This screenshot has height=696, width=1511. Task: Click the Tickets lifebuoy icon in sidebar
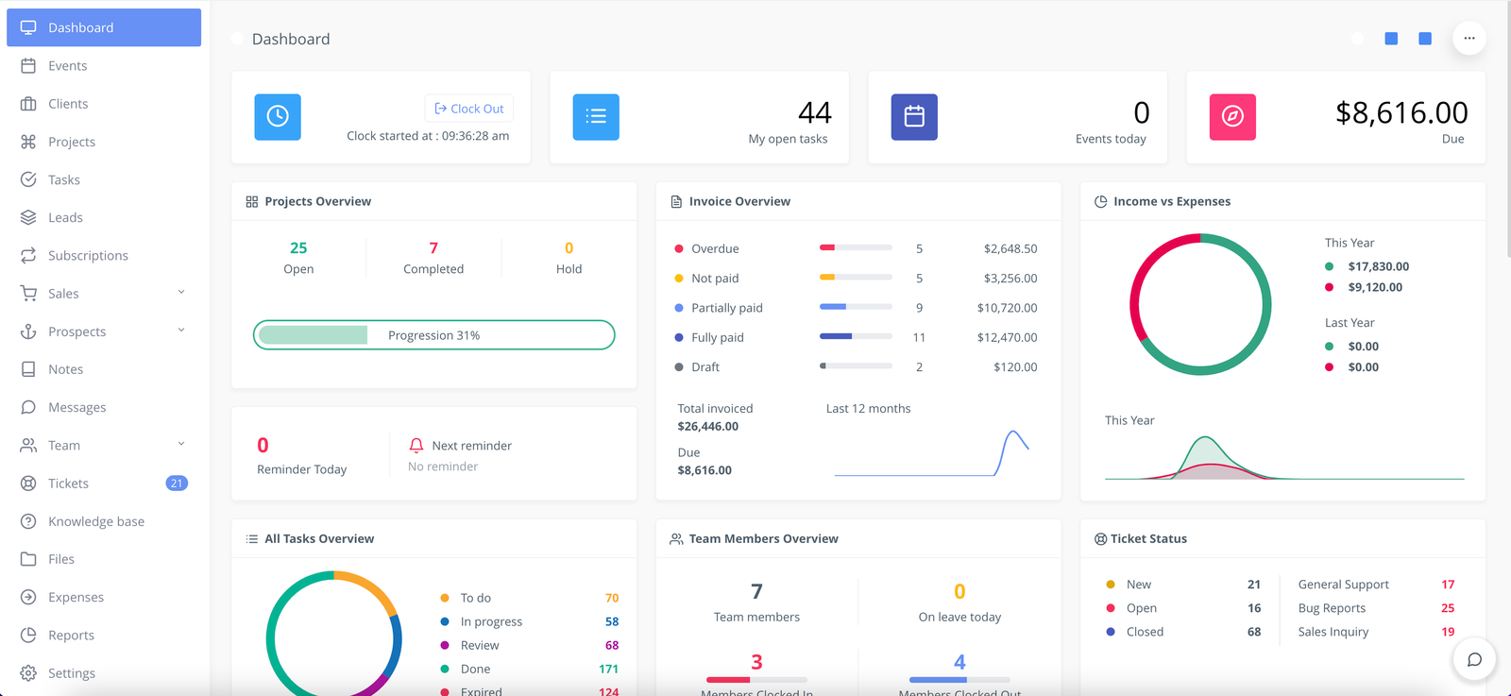pos(28,484)
